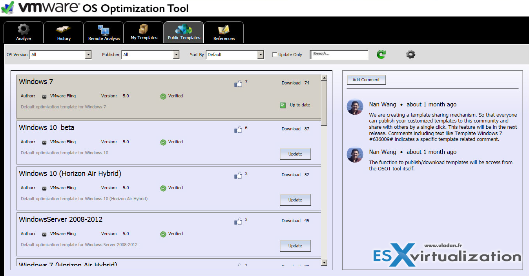Click the VMware checkmark logo
The width and height of the screenshot is (529, 276).
click(x=7, y=7)
